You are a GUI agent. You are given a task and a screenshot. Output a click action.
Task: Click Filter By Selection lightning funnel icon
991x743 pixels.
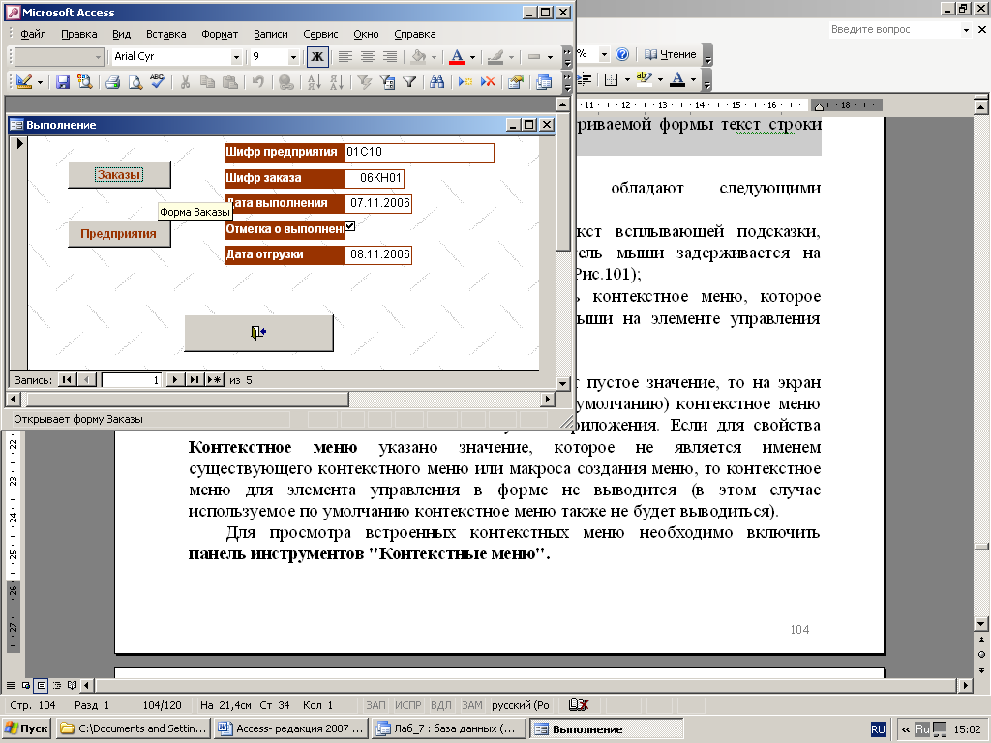(365, 81)
